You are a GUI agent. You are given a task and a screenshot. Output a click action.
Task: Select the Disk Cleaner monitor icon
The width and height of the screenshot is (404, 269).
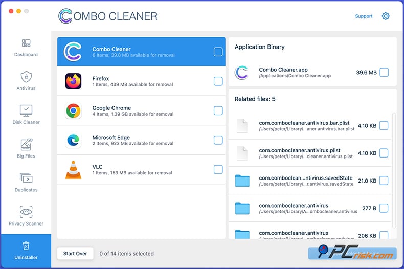(26, 110)
